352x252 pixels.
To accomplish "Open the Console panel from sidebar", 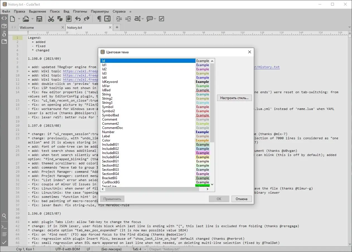I will pyautogui.click(x=4, y=227).
